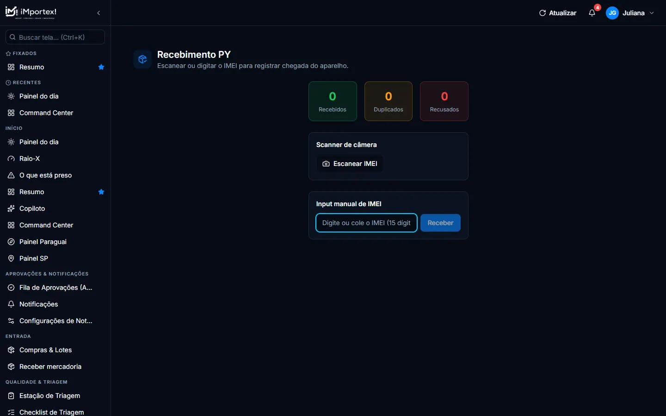The height and width of the screenshot is (416, 666).
Task: Go to Painel Paraguai compass item
Action: pos(55,242)
